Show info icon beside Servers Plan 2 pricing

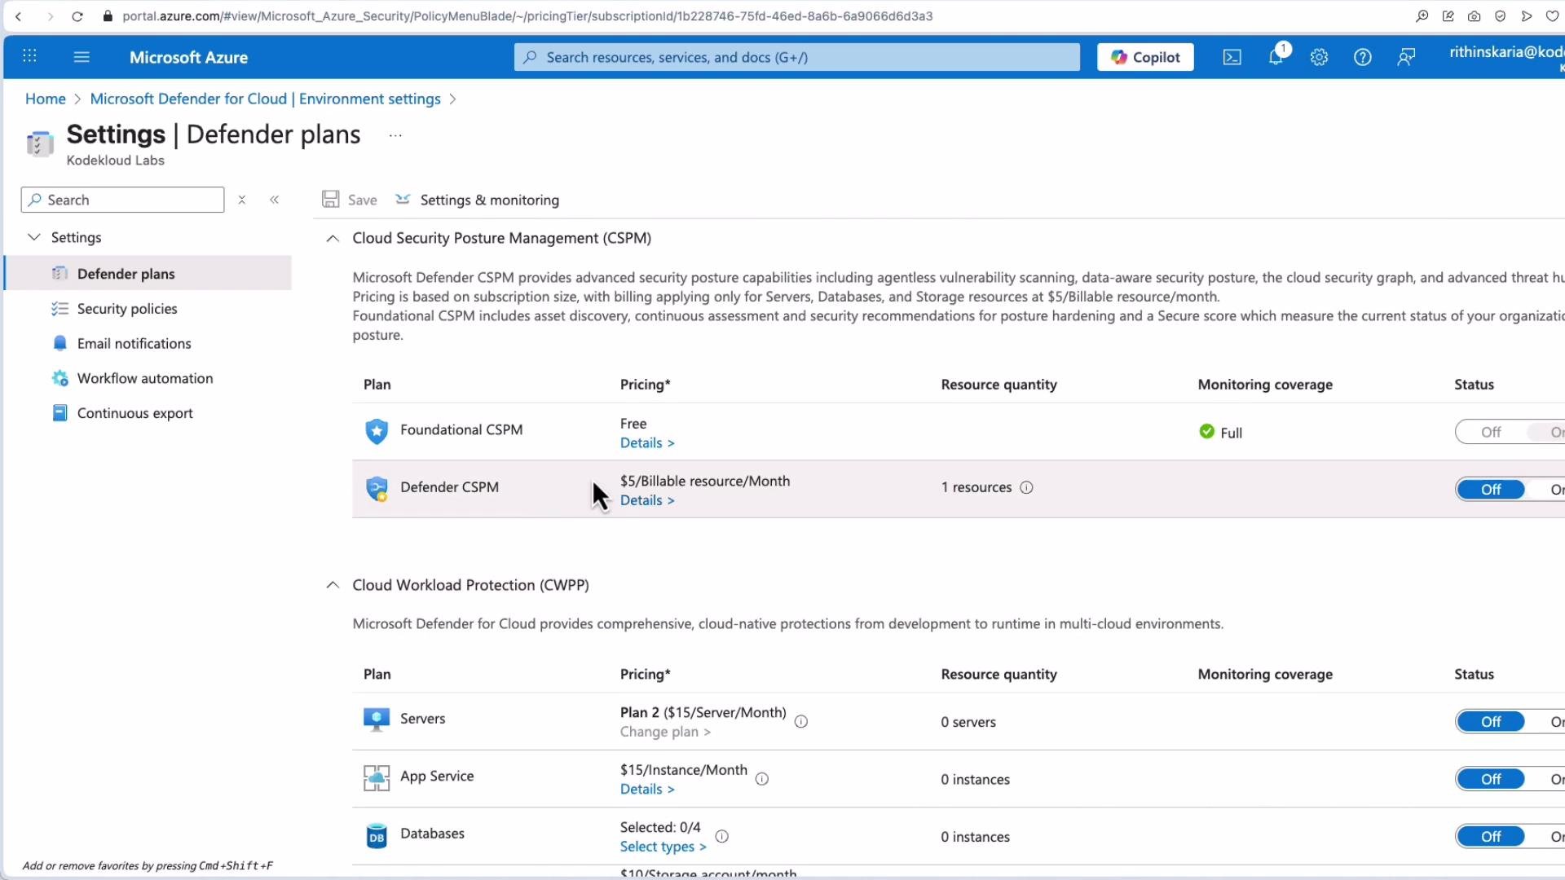tap(800, 721)
